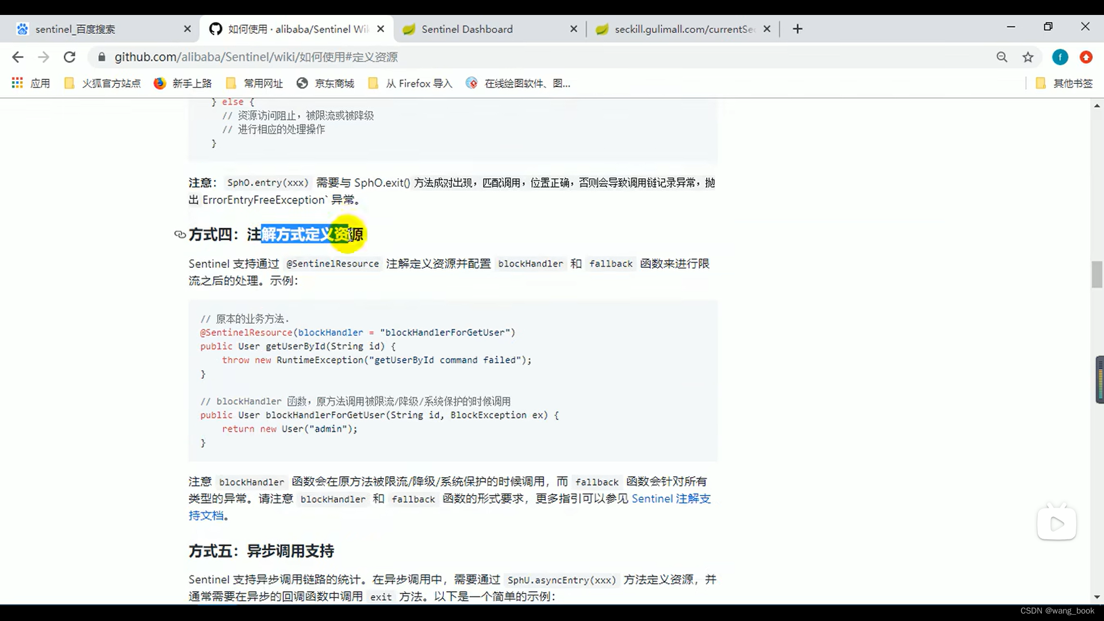The width and height of the screenshot is (1104, 621).
Task: Open in-page search with the magnifier icon
Action: pos(1002,57)
